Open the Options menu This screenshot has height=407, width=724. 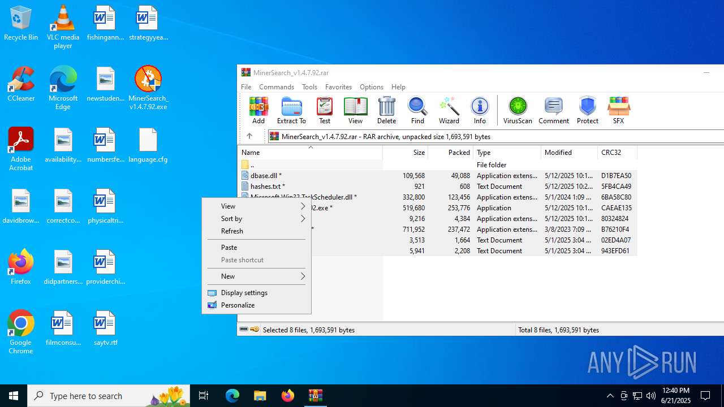coord(372,87)
